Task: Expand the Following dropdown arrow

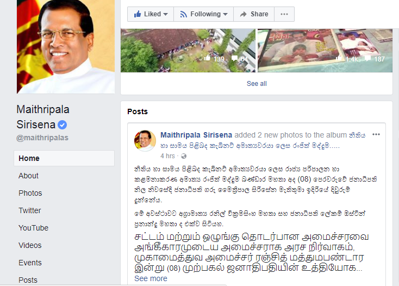Action: 225,14
